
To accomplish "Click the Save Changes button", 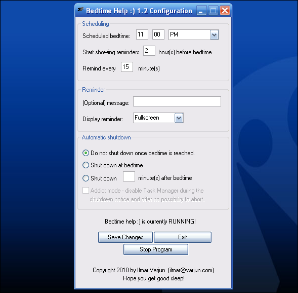I will (x=125, y=237).
